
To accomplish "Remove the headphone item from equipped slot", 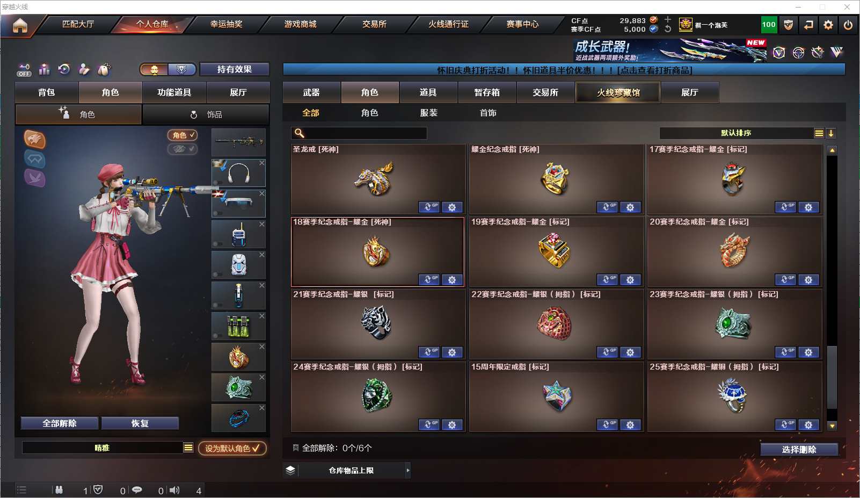I will (x=262, y=163).
